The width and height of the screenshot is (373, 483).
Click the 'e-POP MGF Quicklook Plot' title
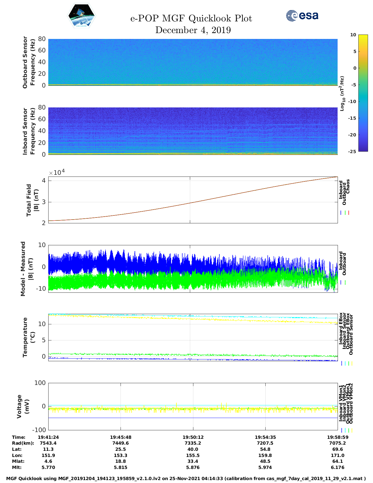pos(191,18)
